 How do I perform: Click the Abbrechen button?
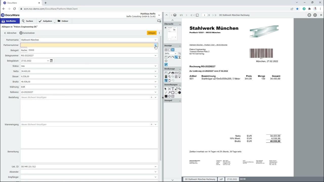pyautogui.click(x=10, y=33)
